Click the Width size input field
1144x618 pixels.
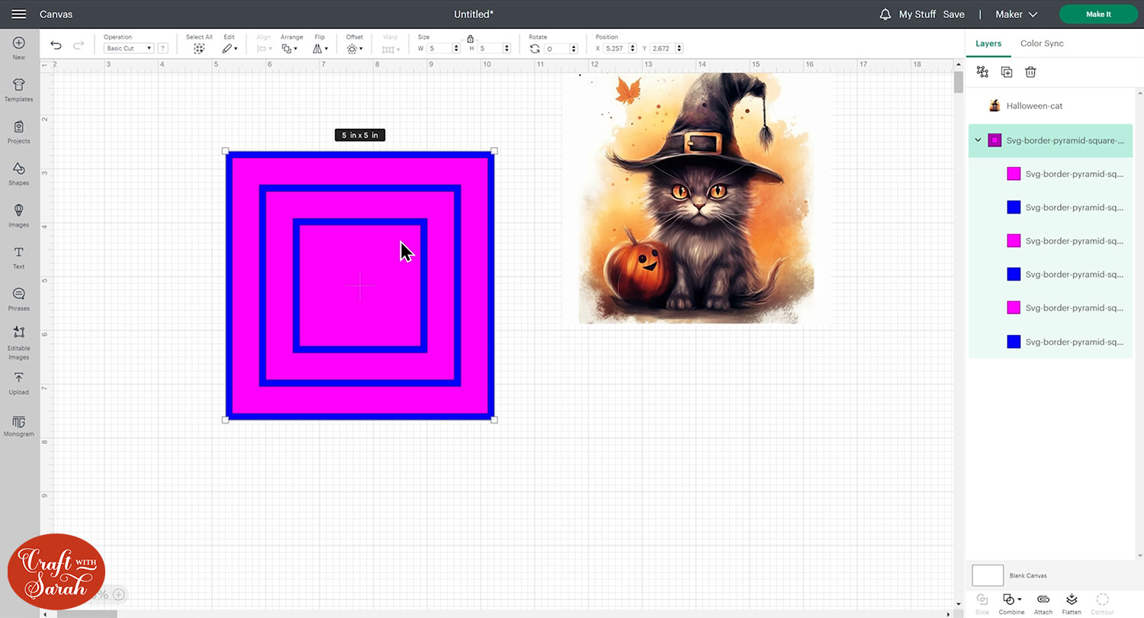(440, 49)
